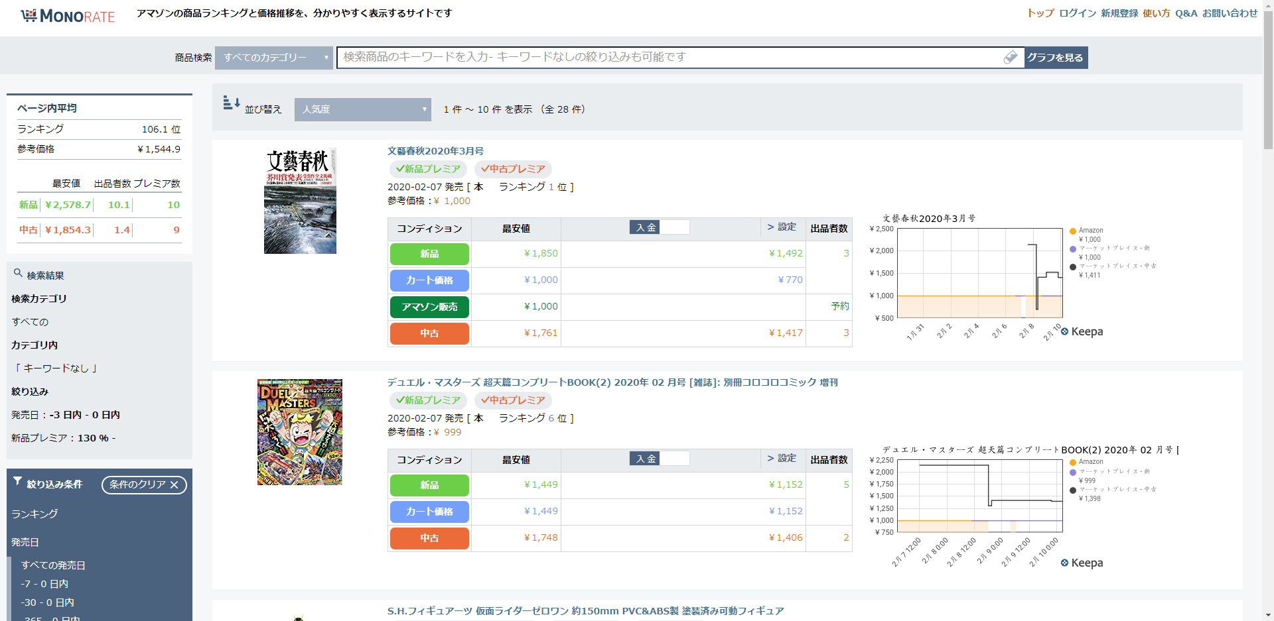Image resolution: width=1274 pixels, height=621 pixels.
Task: Open the 人気度 sort dropdown
Action: [x=363, y=109]
